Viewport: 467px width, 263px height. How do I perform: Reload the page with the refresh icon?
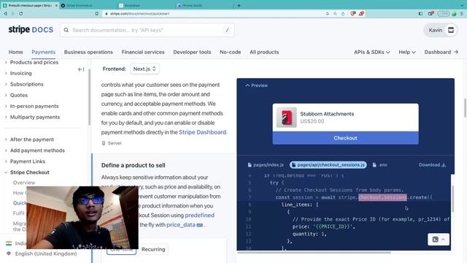[x=20, y=14]
